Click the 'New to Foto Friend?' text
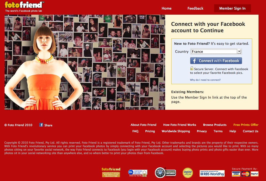266x181 pixels. pyautogui.click(x=192, y=43)
